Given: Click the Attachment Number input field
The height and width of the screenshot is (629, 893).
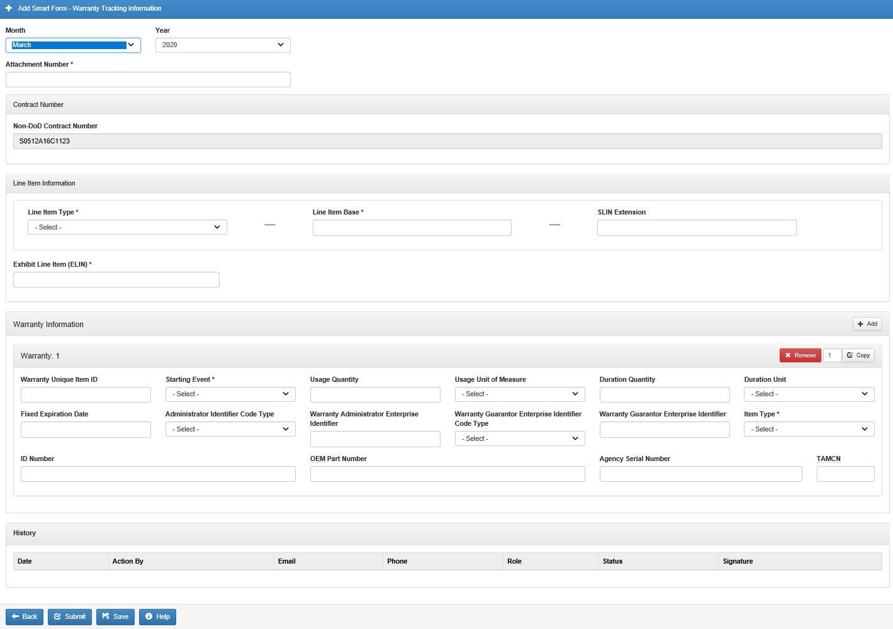Looking at the screenshot, I should click(x=148, y=79).
